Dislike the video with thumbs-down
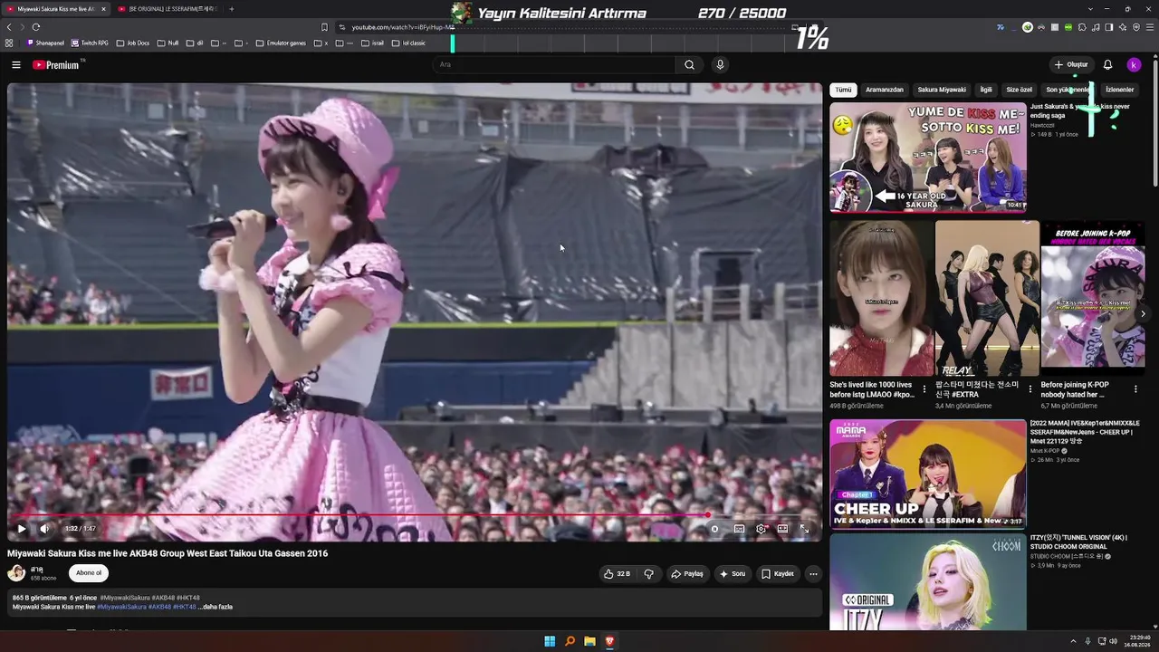 pos(648,573)
